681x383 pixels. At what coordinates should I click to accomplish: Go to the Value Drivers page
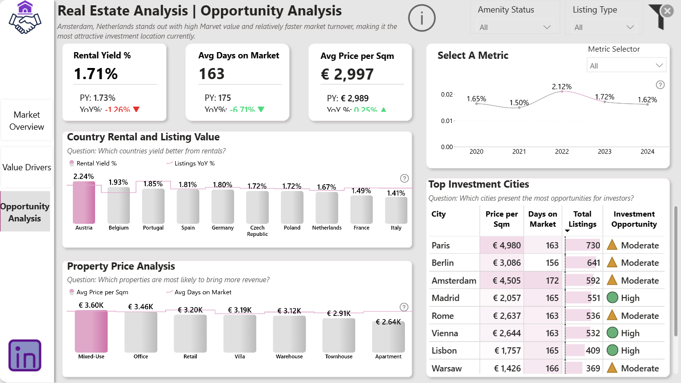(x=27, y=167)
